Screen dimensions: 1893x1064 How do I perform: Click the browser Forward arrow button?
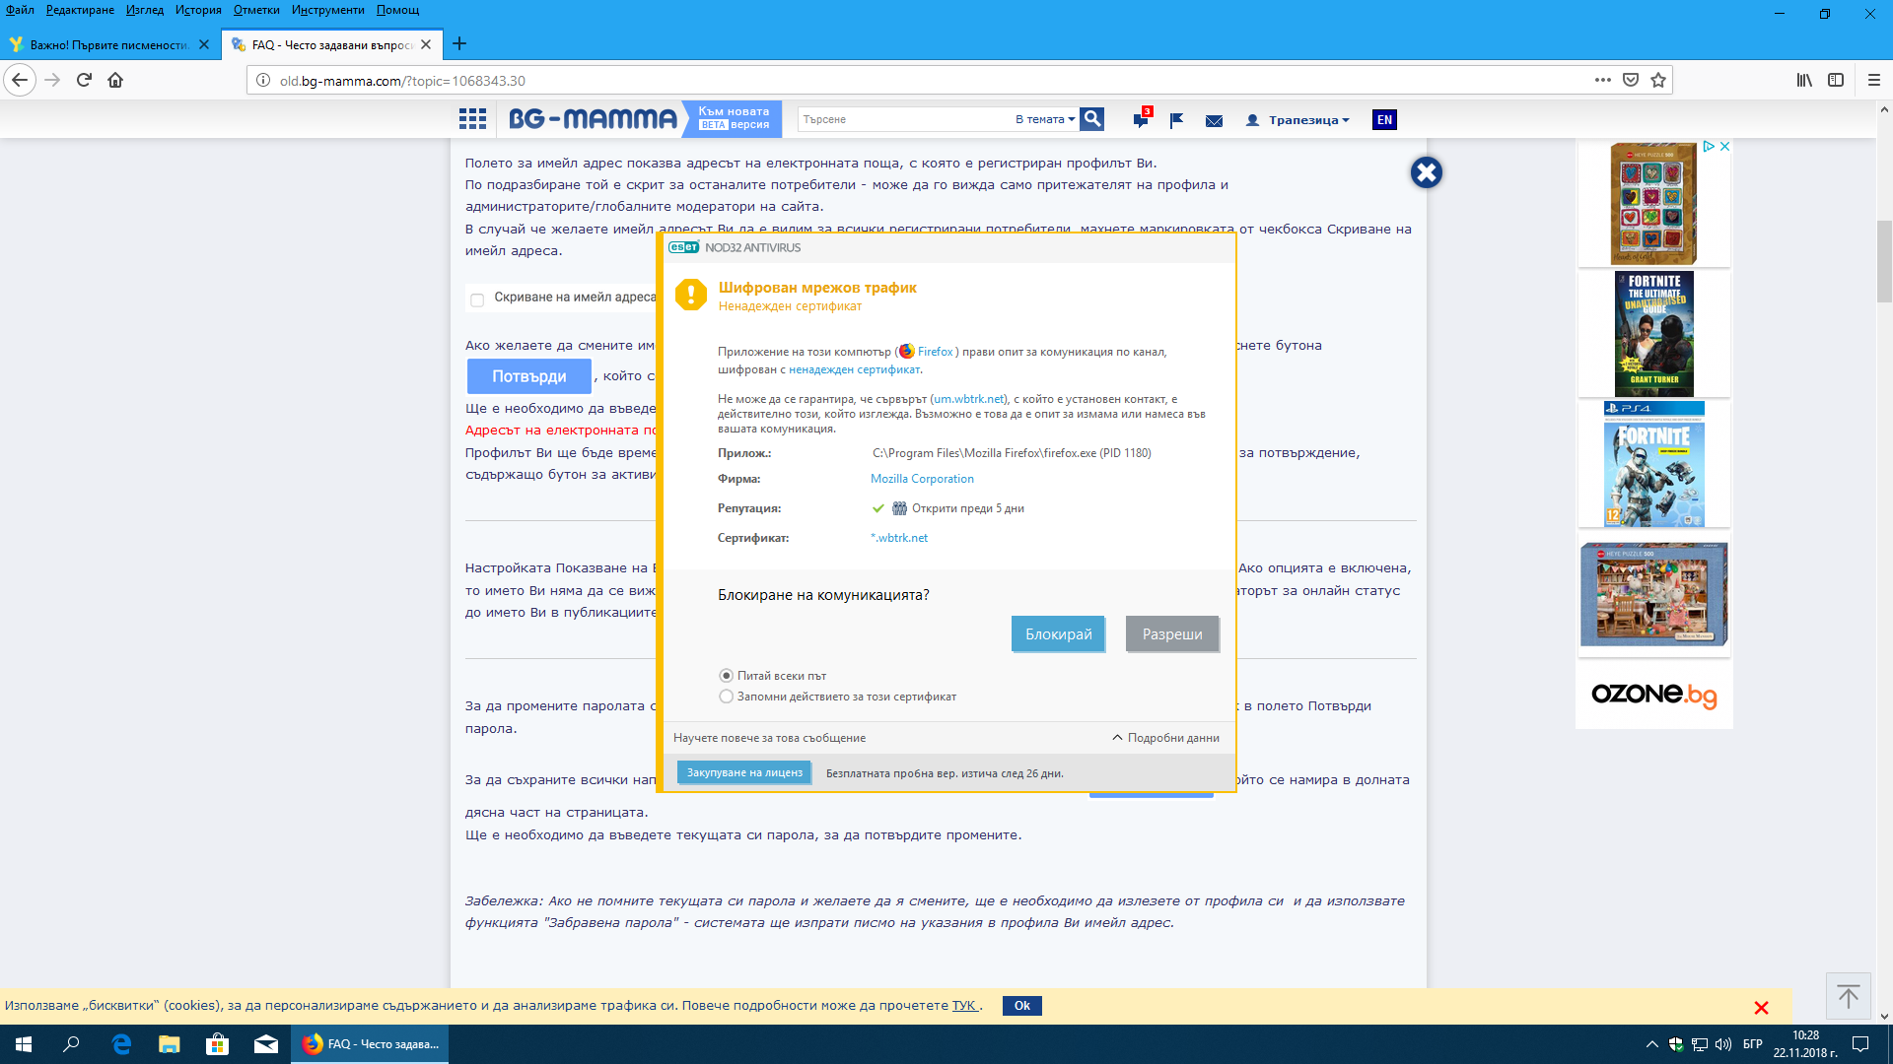click(x=52, y=80)
